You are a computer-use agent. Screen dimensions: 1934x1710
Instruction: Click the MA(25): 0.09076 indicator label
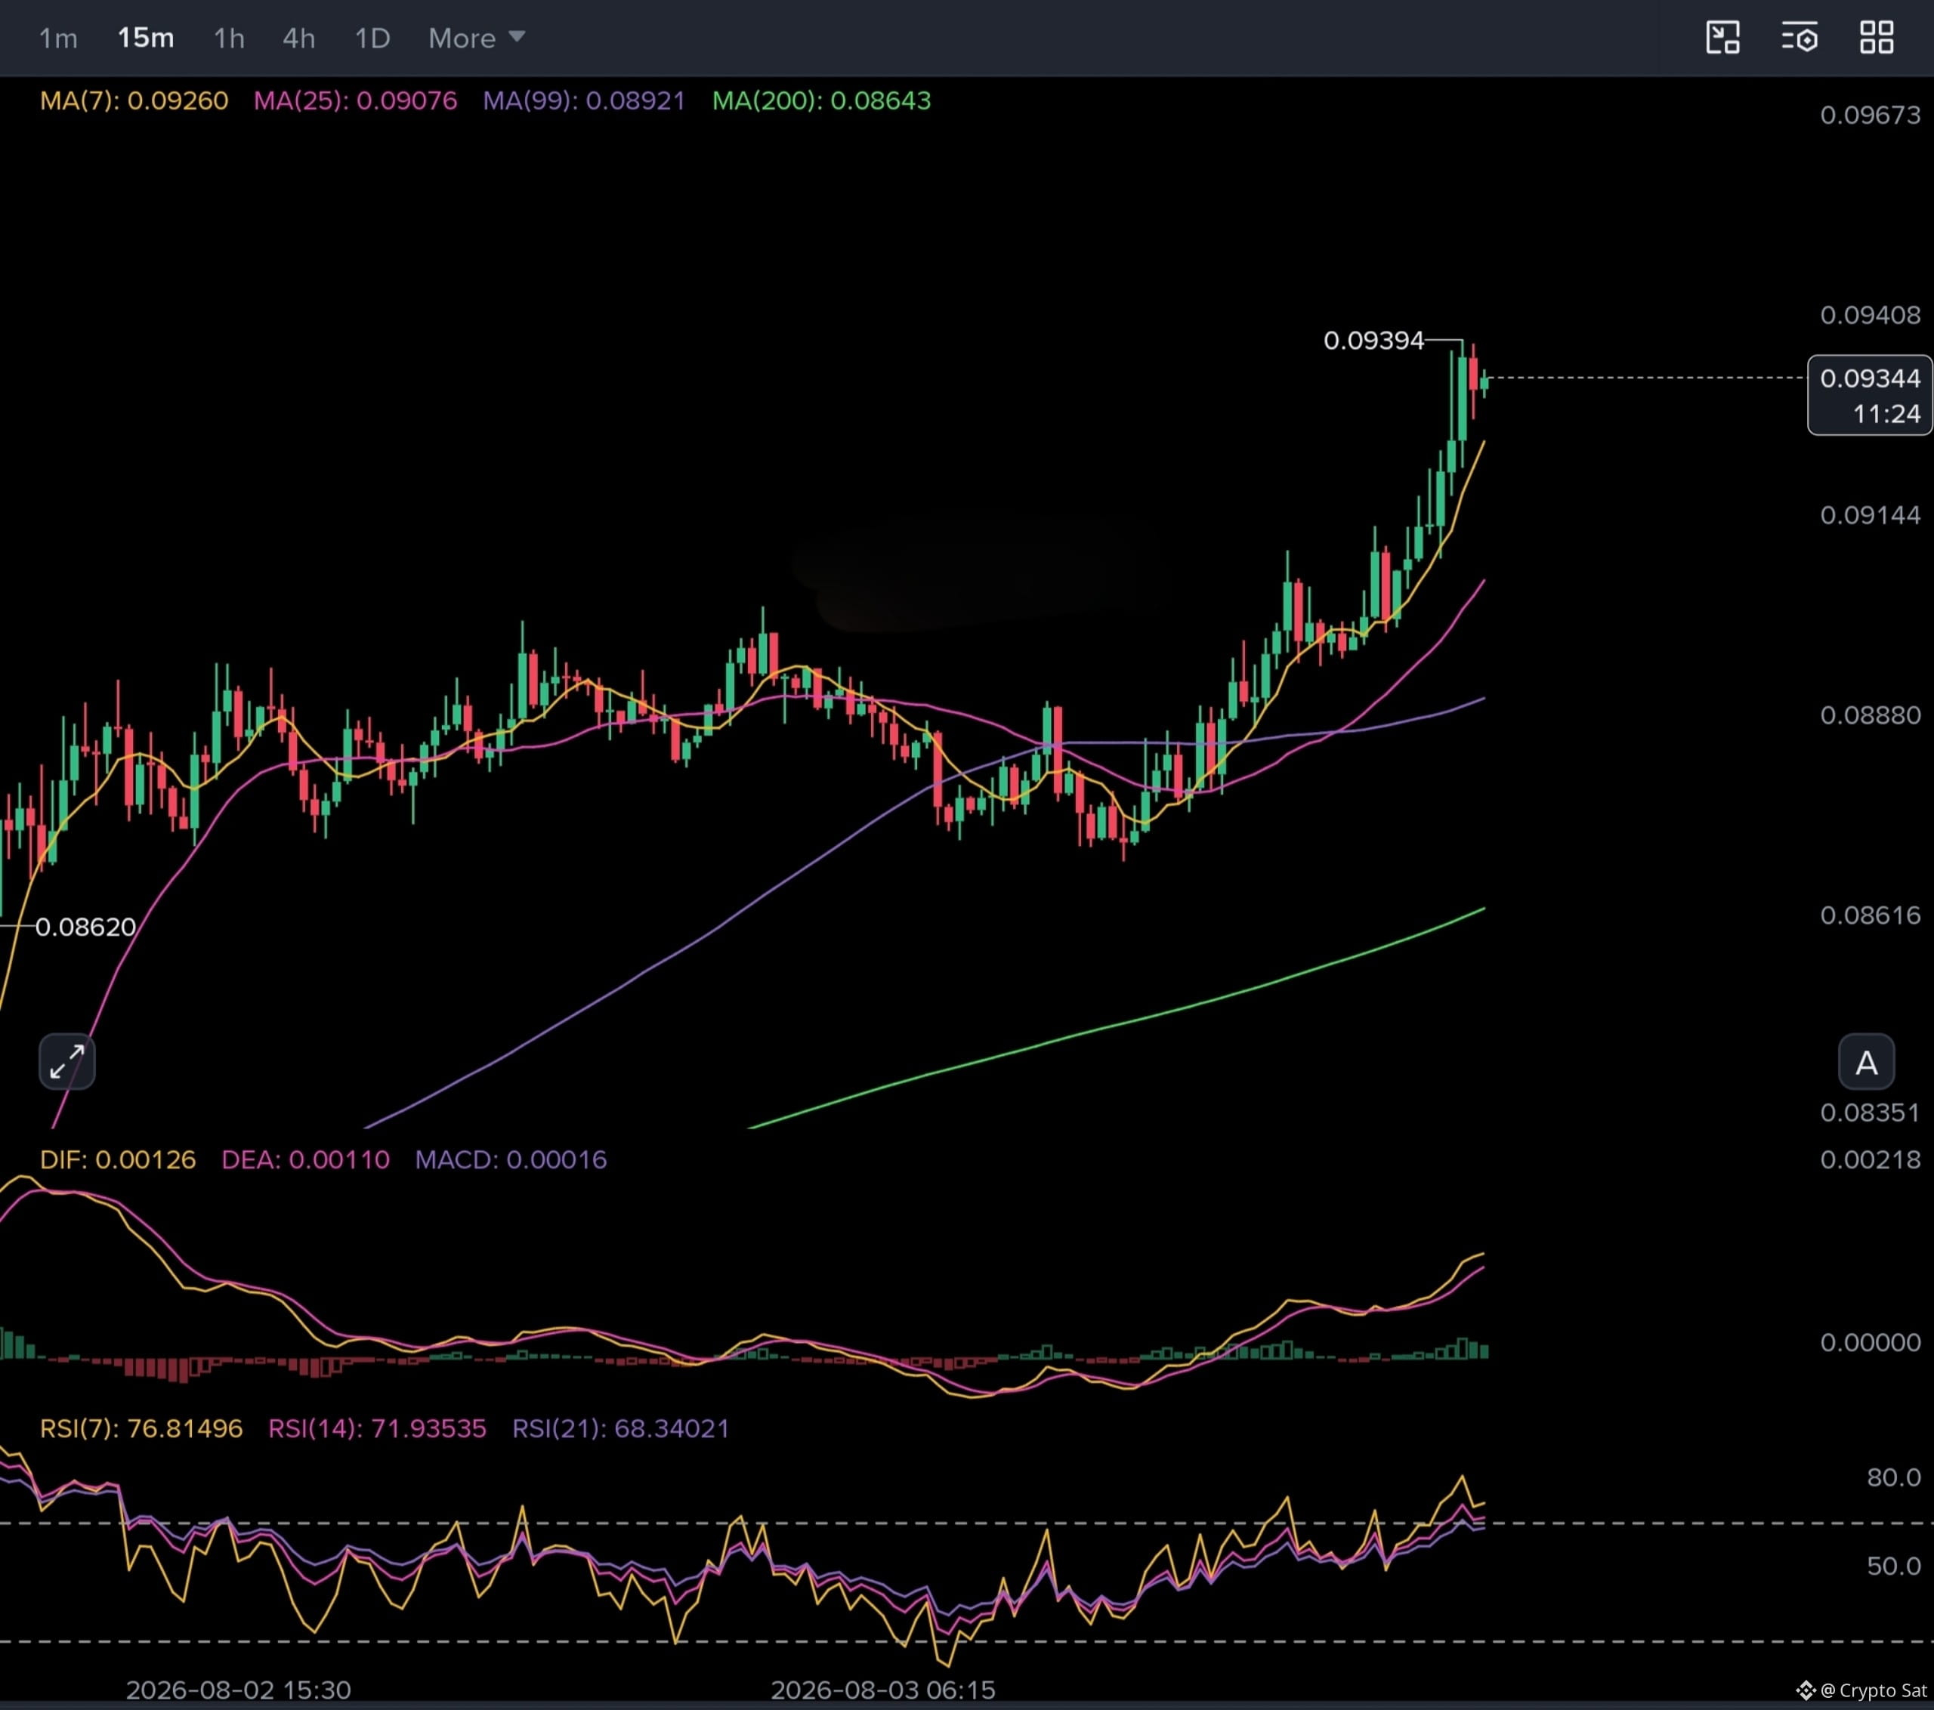[x=356, y=100]
